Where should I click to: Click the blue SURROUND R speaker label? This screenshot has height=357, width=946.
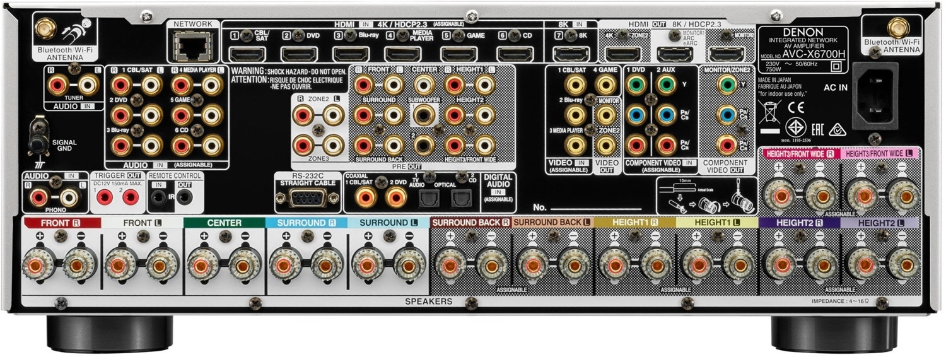click(x=307, y=223)
